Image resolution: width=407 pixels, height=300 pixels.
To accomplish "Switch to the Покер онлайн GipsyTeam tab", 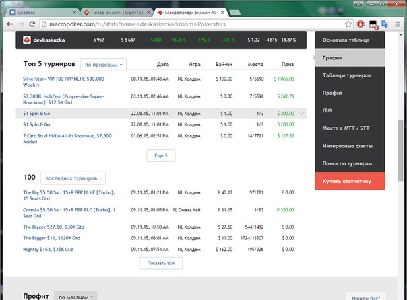I will pyautogui.click(x=116, y=12).
